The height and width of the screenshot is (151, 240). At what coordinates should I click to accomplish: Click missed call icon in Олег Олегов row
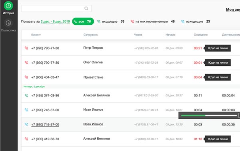coord(26,63)
